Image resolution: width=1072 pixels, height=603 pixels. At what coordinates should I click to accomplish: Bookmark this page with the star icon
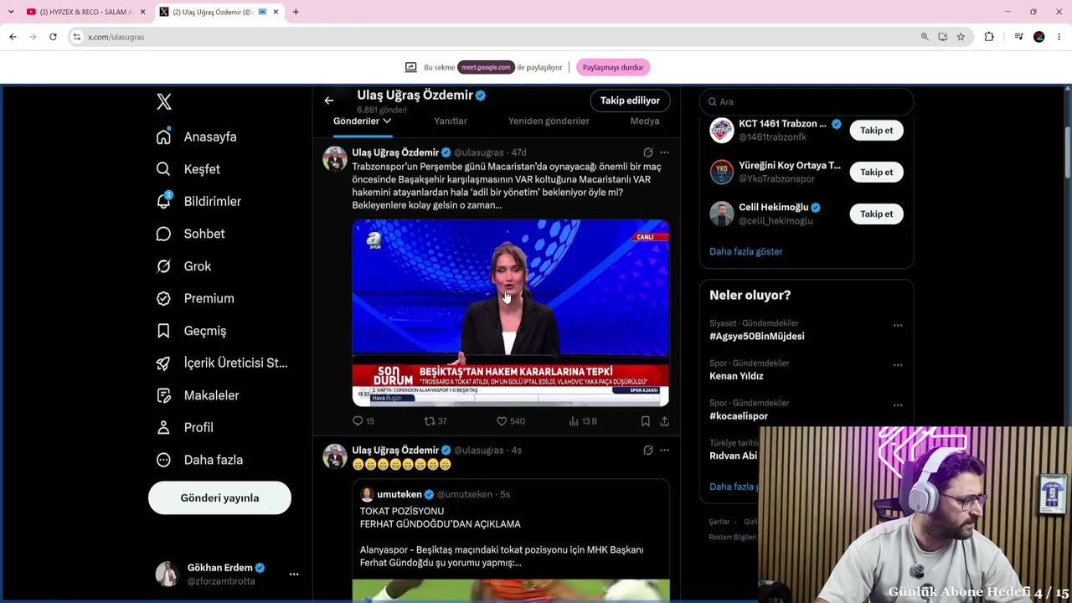click(x=961, y=37)
